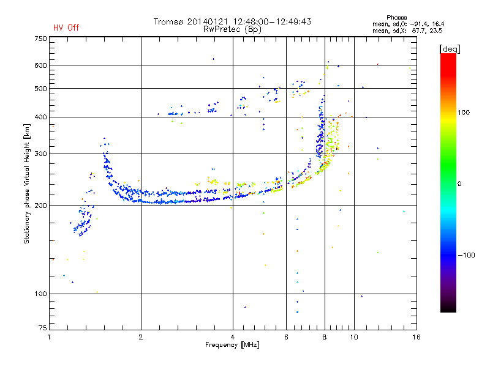Screen dimensions: 490x367
Task: Click the x-axis tick label '16'
Action: tap(417, 337)
